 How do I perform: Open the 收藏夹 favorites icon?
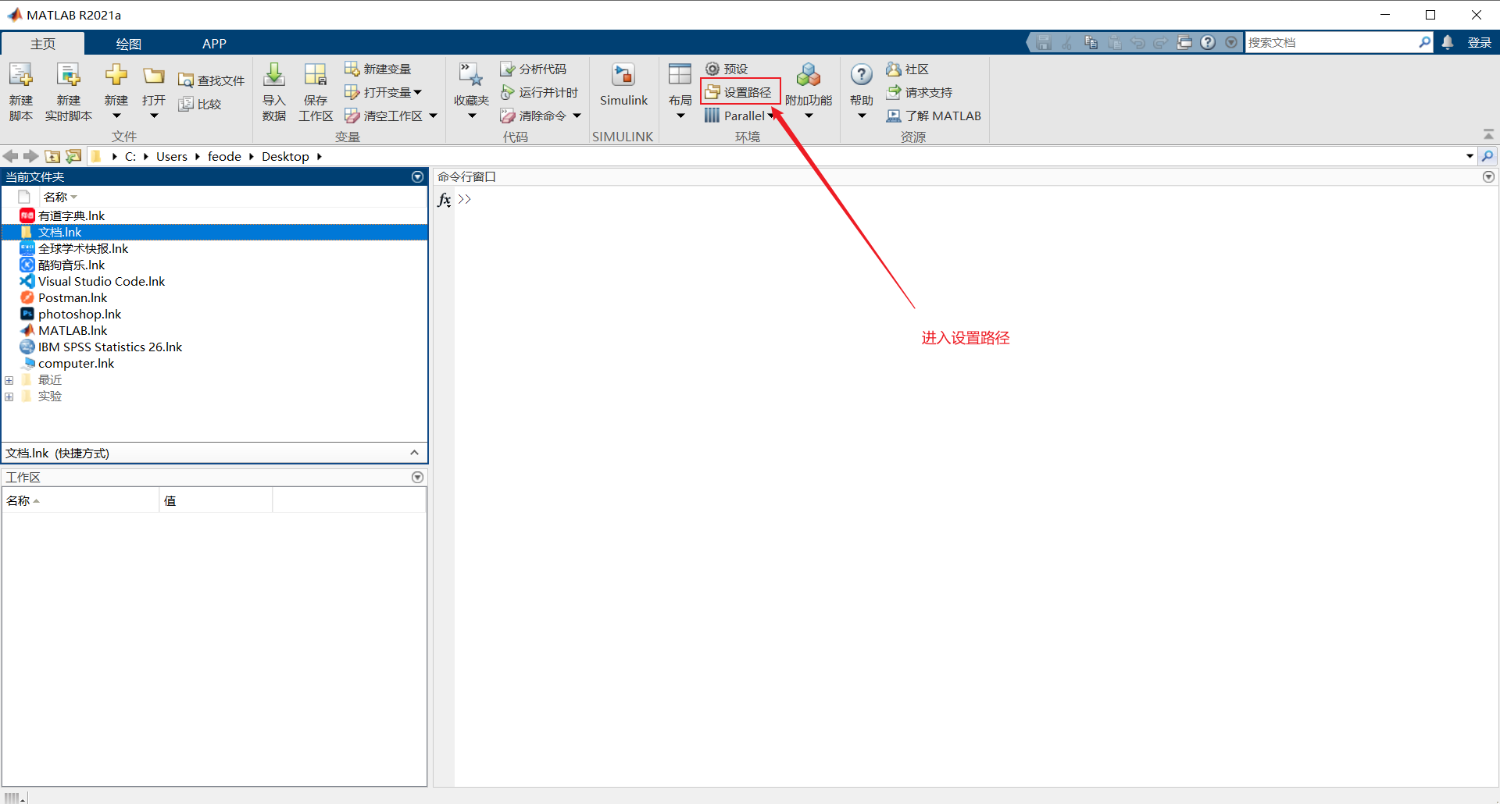[471, 76]
